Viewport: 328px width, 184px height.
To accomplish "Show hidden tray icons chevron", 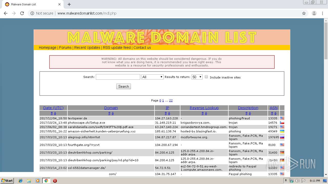I will [x=286, y=181].
